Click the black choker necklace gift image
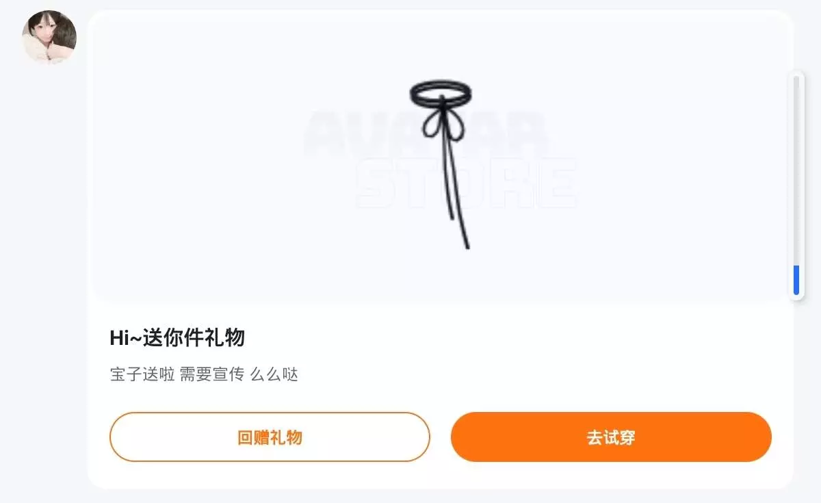The width and height of the screenshot is (821, 503). coord(441,164)
